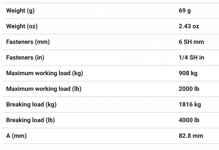Click the A (mm) row label
219x150 pixels.
click(x=16, y=136)
